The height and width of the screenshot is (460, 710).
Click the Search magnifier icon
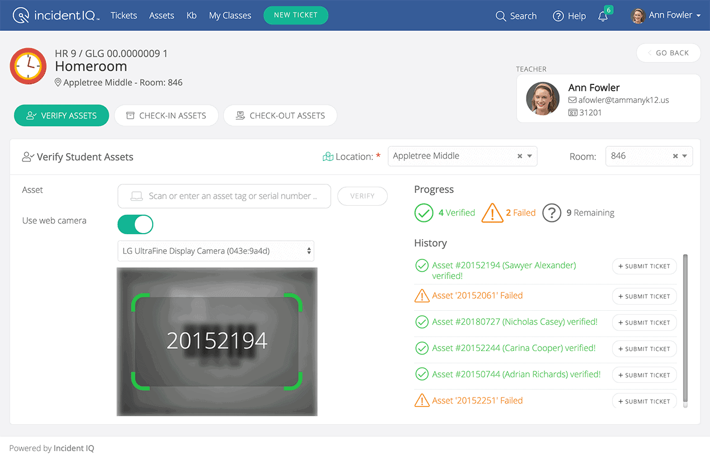[501, 16]
